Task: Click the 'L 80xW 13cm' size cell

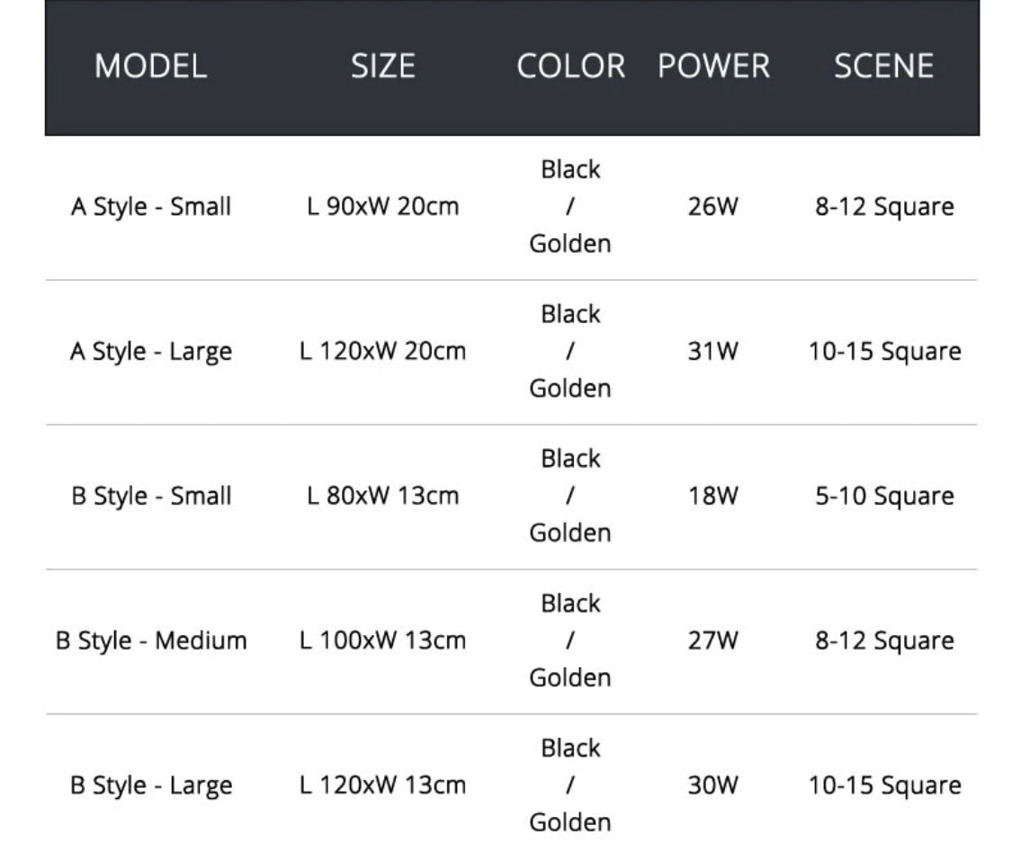Action: 382,496
